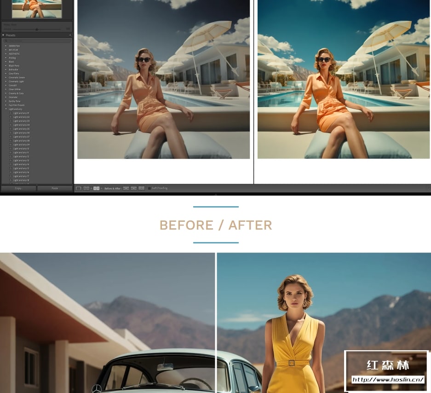
Task: Click the Paste button
Action: (55, 188)
